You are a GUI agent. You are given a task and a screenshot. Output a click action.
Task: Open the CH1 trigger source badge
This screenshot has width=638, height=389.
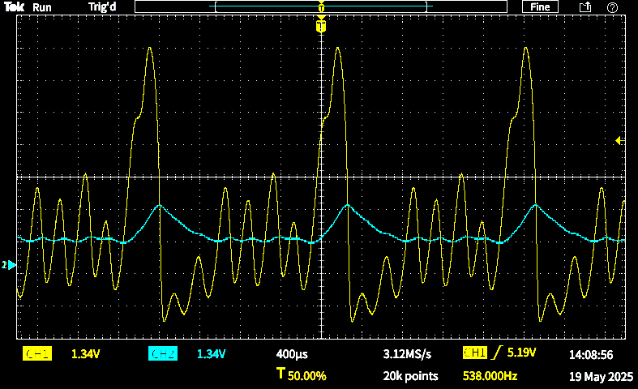[x=473, y=353]
